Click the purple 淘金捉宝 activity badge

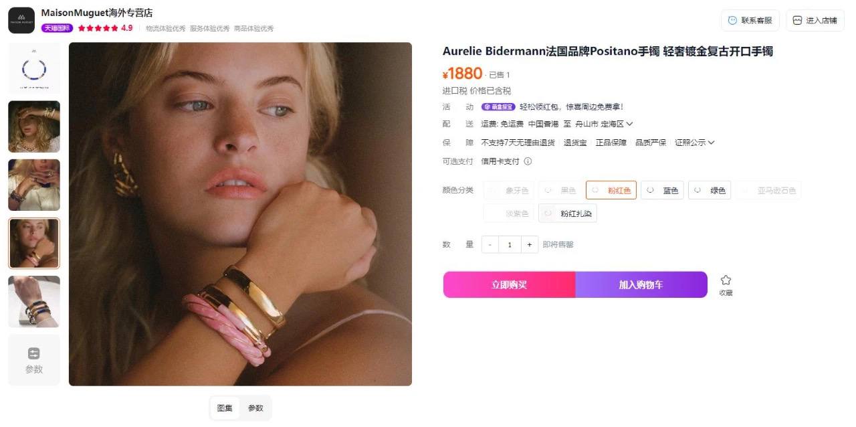point(498,107)
